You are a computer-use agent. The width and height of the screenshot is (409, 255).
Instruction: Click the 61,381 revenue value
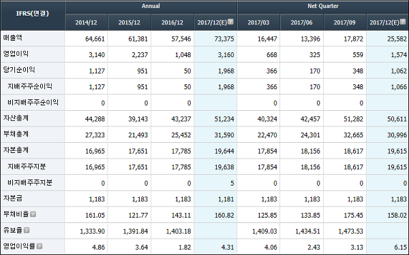pyautogui.click(x=138, y=39)
